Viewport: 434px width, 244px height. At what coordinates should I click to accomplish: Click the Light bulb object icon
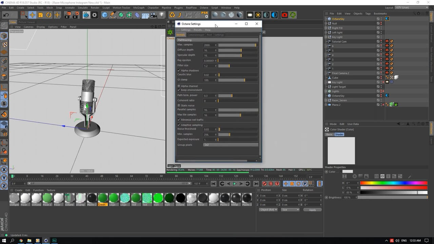pyautogui.click(x=162, y=15)
